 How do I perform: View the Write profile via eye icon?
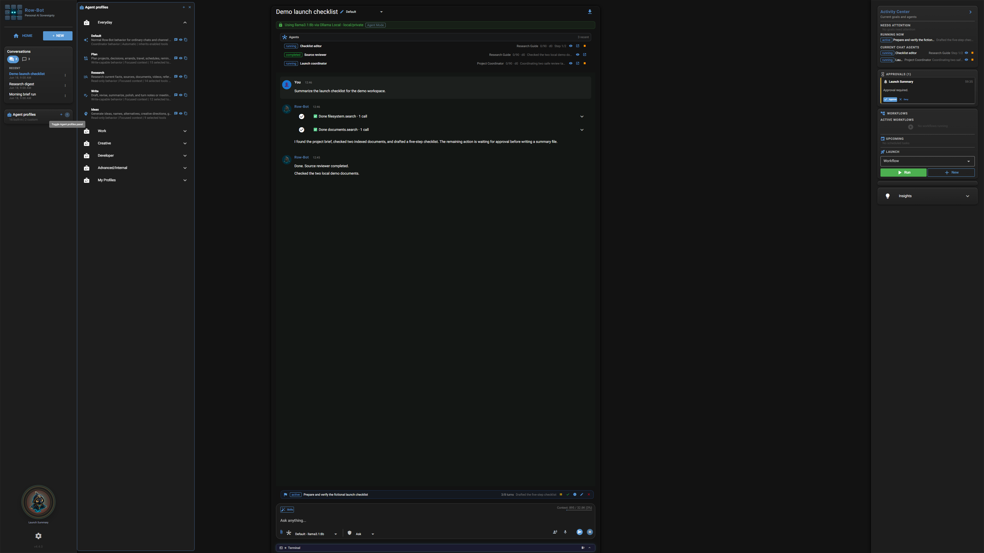click(181, 95)
